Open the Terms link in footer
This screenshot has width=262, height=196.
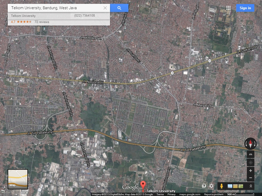160,194
